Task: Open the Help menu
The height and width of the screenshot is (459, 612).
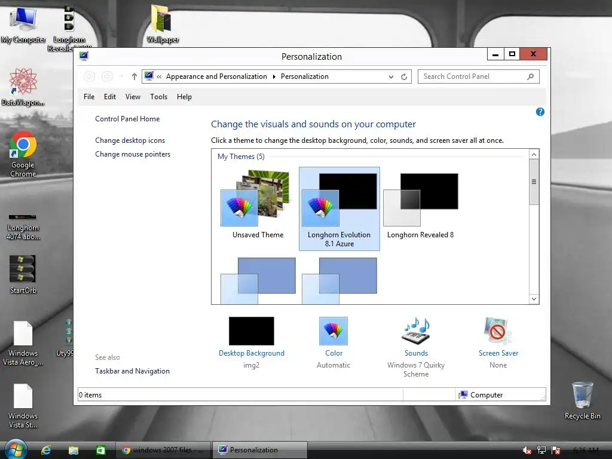Action: [184, 97]
